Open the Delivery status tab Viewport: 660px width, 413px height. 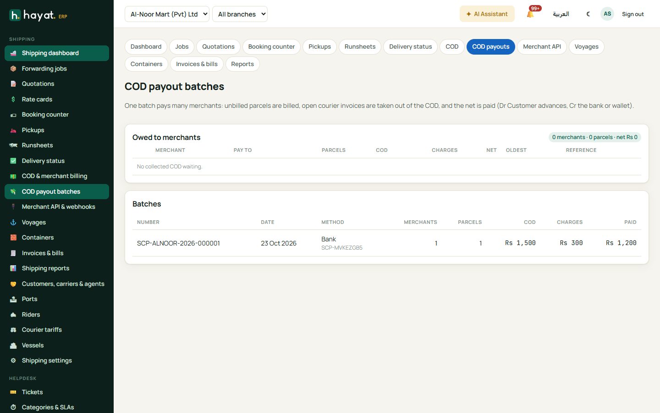[x=411, y=46]
